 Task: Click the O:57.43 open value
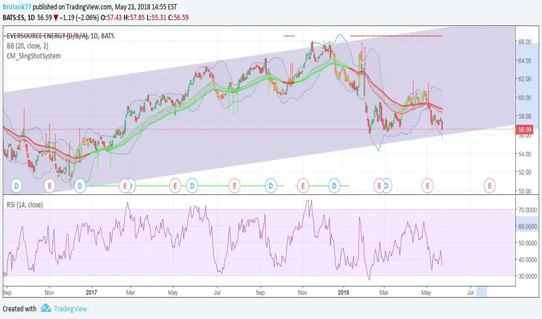pyautogui.click(x=111, y=17)
